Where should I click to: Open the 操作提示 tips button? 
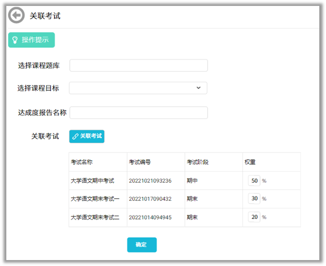coord(32,40)
